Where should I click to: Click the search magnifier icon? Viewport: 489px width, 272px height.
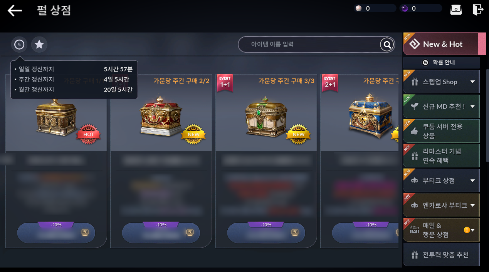tap(386, 45)
